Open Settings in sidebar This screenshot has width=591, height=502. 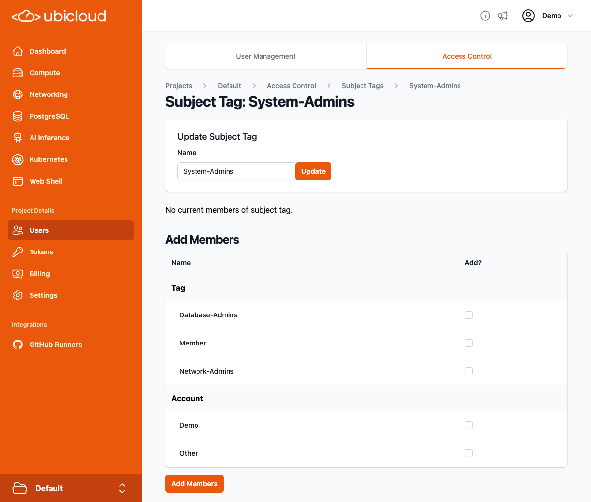click(x=71, y=295)
